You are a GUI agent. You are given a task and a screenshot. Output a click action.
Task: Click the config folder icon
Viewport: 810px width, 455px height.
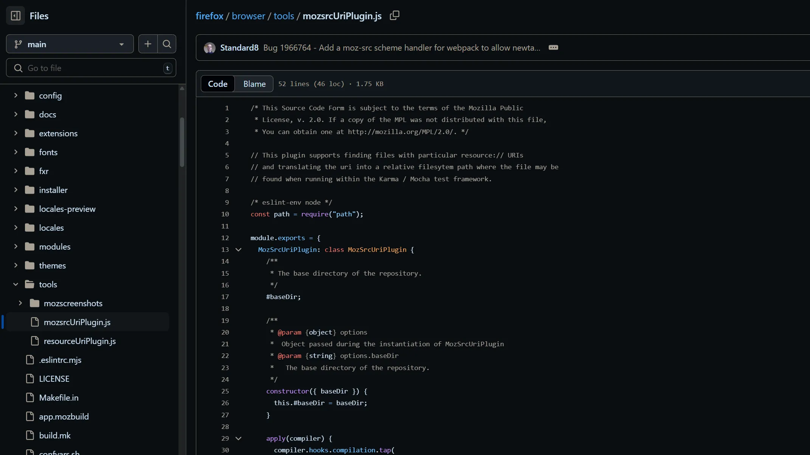click(29, 96)
